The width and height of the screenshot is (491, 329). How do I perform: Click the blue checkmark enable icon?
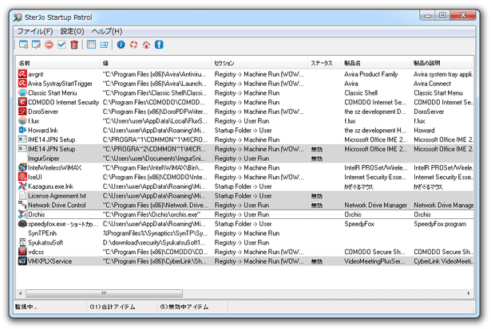click(61, 45)
